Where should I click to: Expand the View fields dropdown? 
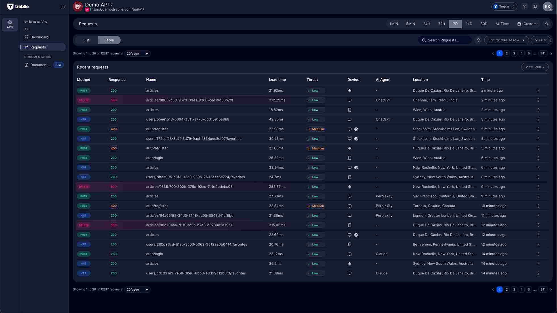535,67
